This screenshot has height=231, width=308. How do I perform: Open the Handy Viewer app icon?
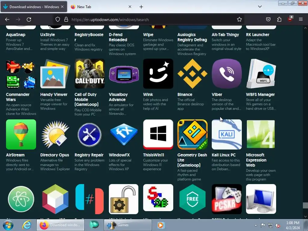[x=55, y=74]
